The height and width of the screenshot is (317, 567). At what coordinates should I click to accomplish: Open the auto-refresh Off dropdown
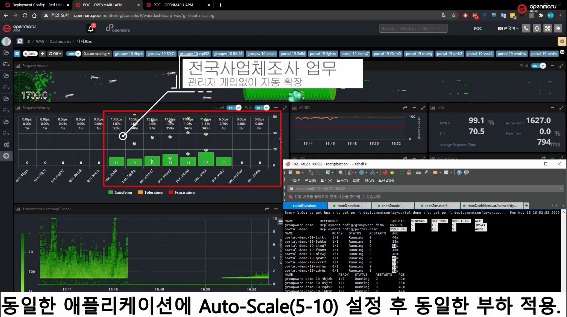coord(55,54)
